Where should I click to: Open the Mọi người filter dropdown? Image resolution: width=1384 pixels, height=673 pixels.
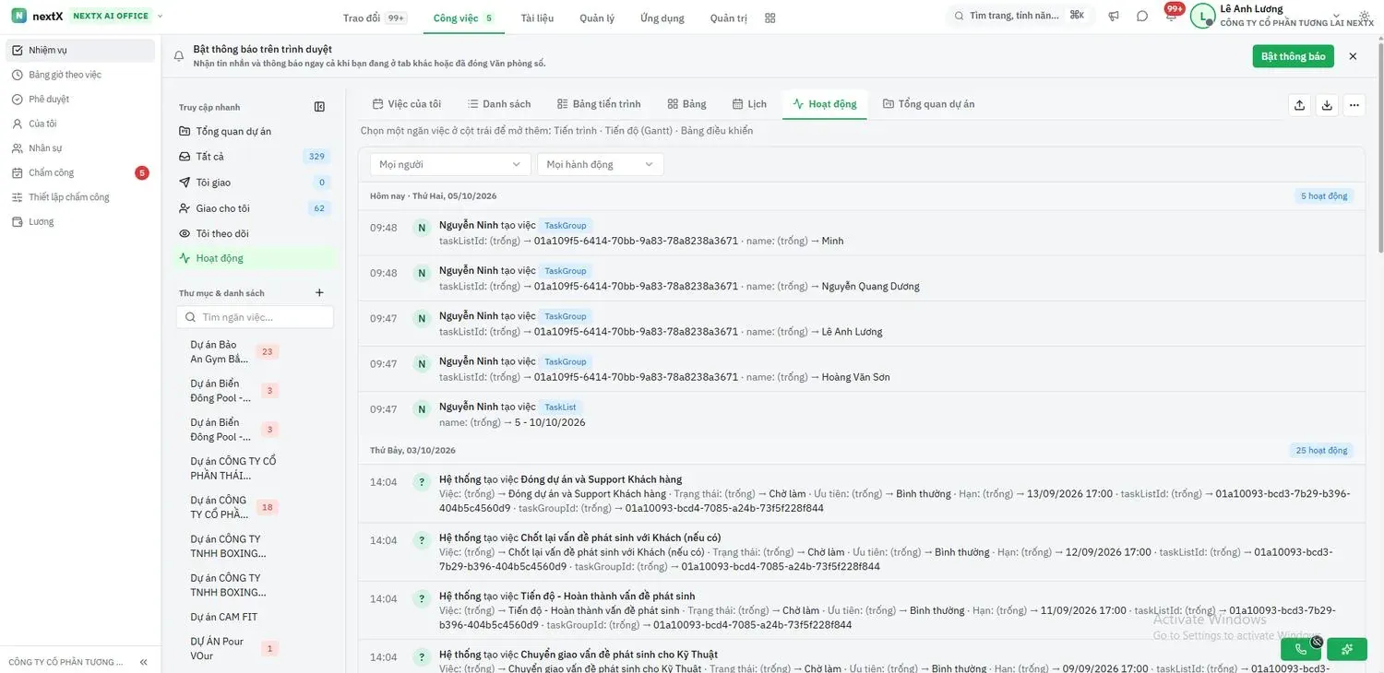(449, 164)
